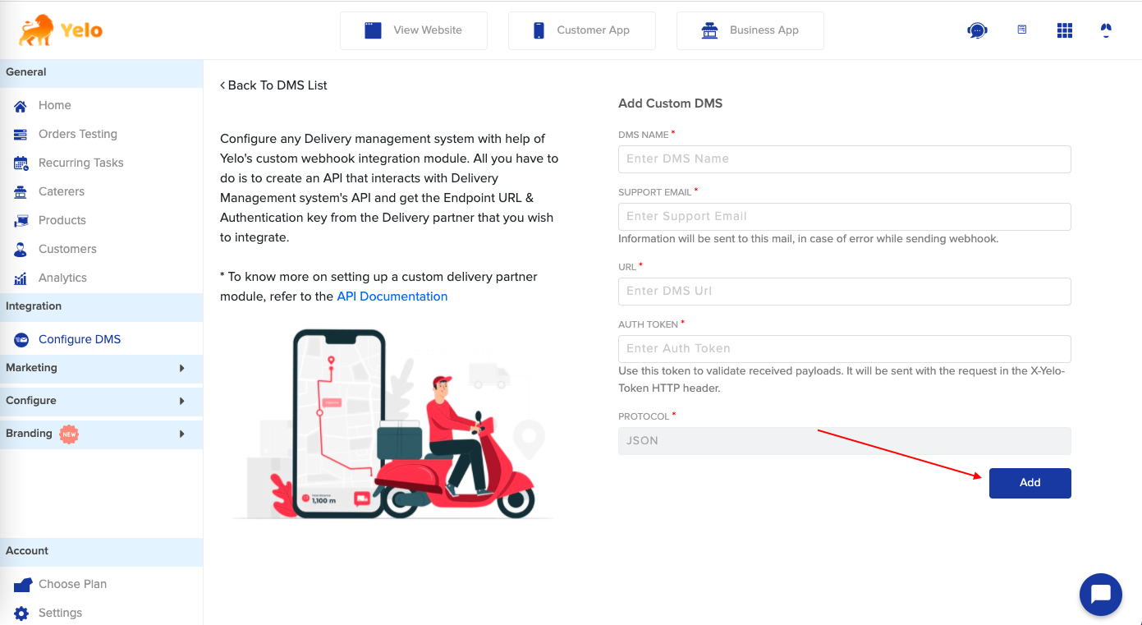Open the Caterers section icon
Viewport: 1142px width, 625px height.
click(x=19, y=191)
